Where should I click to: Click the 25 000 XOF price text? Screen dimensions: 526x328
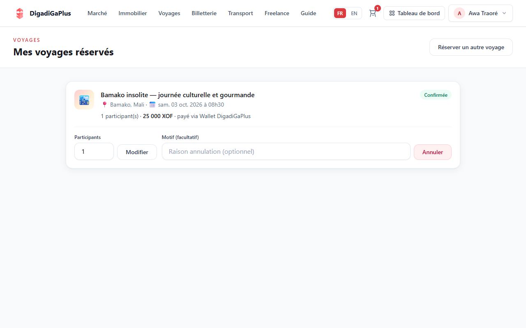(158, 116)
